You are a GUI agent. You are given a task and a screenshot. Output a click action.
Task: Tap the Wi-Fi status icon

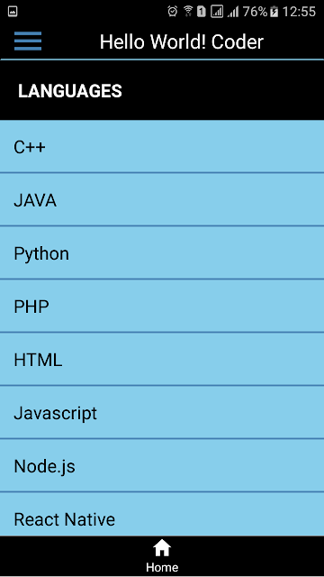188,12
